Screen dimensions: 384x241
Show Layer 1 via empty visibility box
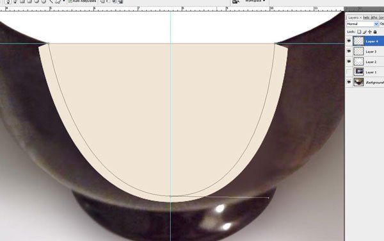349,72
